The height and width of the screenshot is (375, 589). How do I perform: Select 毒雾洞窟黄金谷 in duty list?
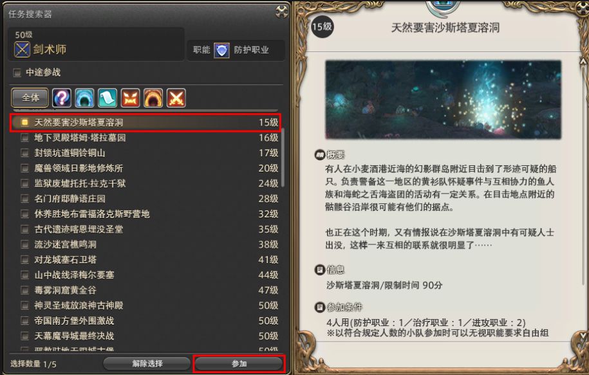click(x=149, y=290)
